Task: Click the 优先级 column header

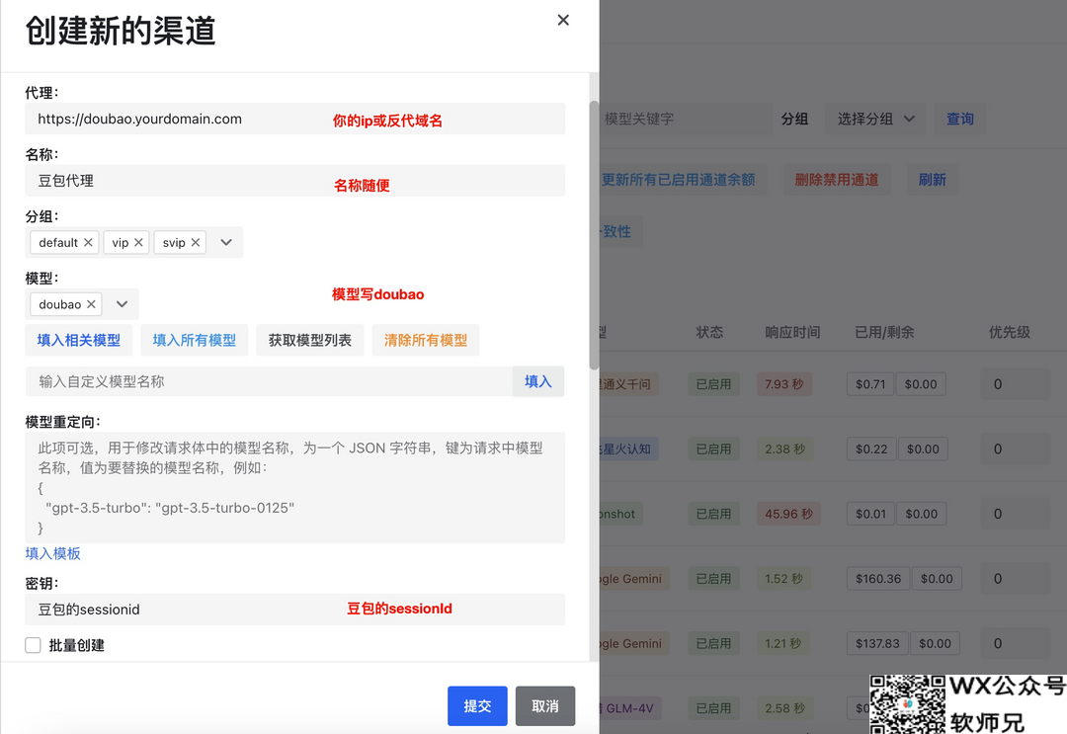Action: (1009, 332)
